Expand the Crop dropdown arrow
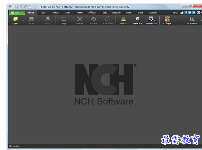This screenshot has width=202, height=150. point(72,20)
